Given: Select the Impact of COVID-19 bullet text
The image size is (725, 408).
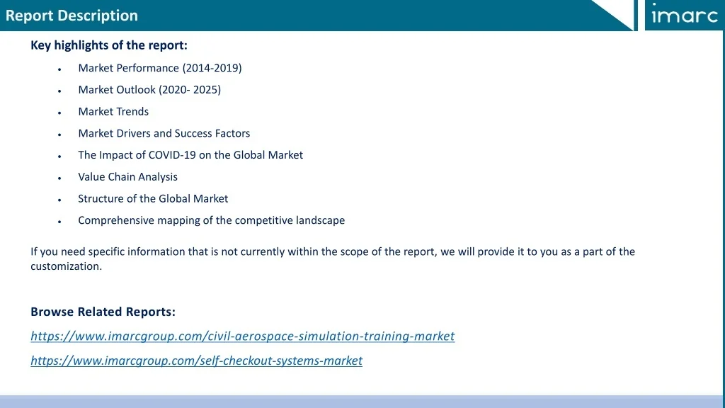Looking at the screenshot, I should [190, 155].
